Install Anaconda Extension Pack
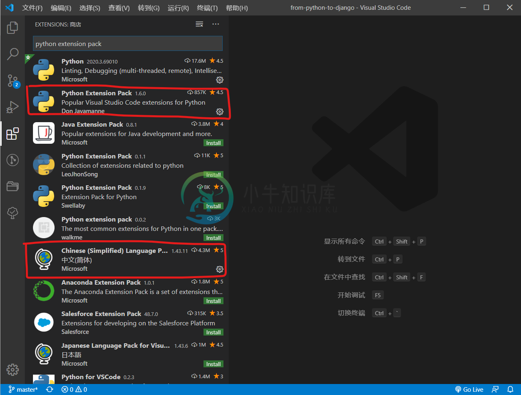The image size is (521, 395). coord(213,301)
